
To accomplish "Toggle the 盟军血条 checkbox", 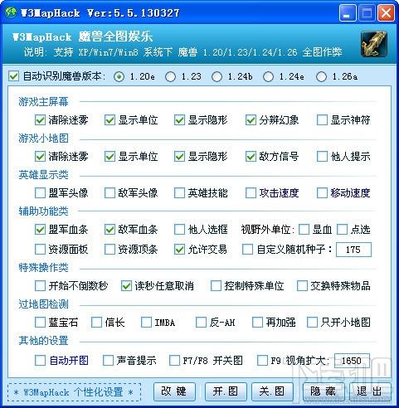I will coord(40,230).
